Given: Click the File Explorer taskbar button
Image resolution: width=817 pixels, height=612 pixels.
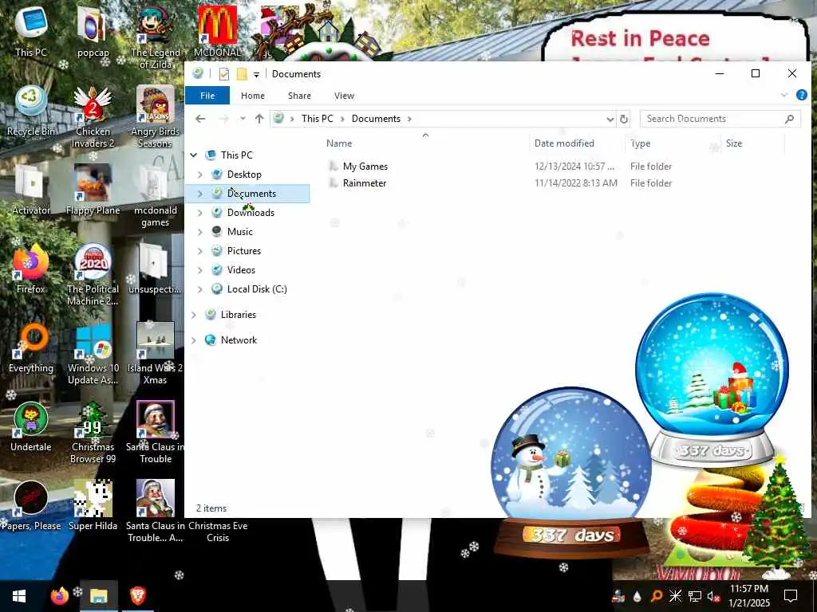Looking at the screenshot, I should (98, 595).
